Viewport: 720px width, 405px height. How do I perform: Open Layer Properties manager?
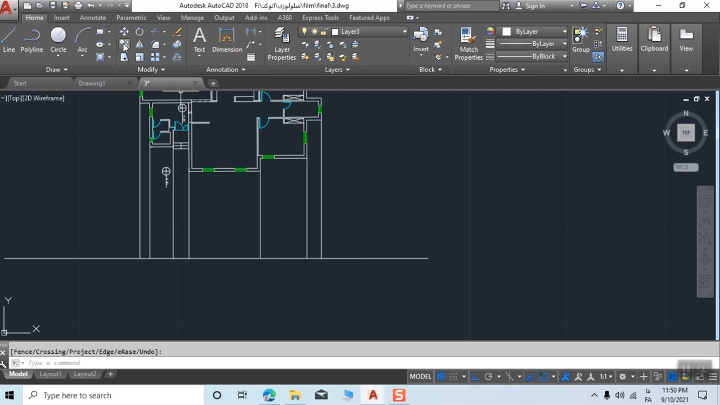[281, 43]
